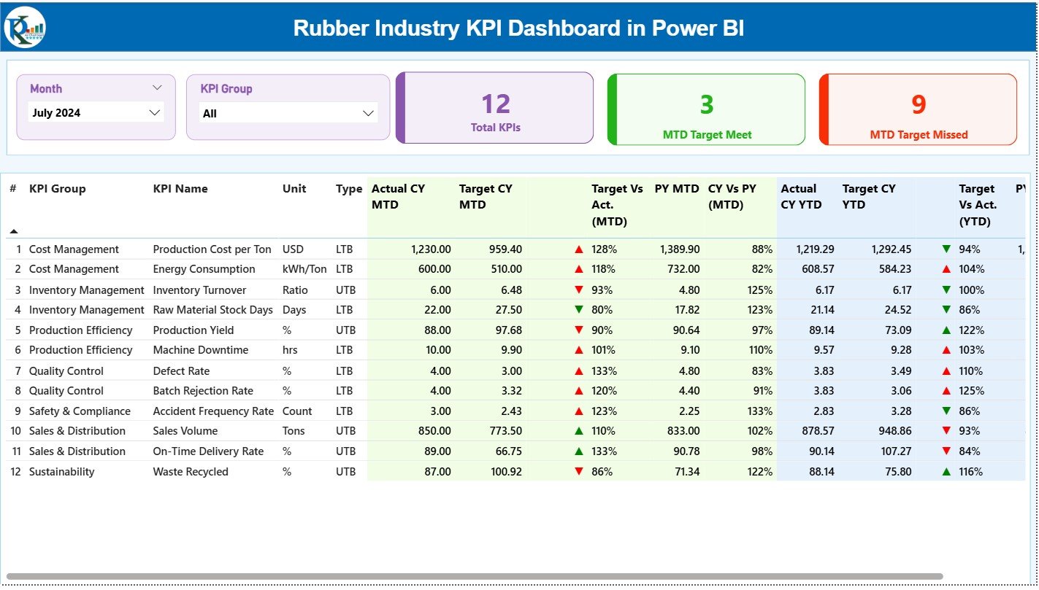The height and width of the screenshot is (590, 1039).
Task: Click the MTD Target Missed card
Action: [x=918, y=109]
